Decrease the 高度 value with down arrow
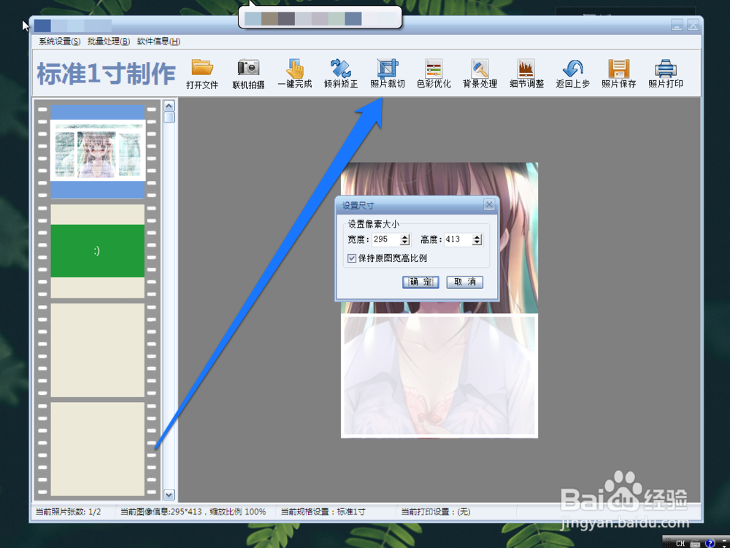Viewport: 730px width, 548px height. (x=477, y=242)
